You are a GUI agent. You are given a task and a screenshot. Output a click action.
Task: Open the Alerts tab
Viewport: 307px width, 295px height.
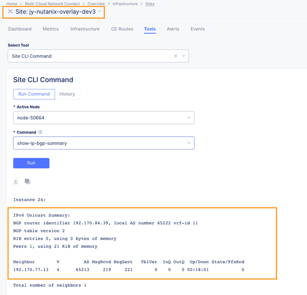coord(173,29)
